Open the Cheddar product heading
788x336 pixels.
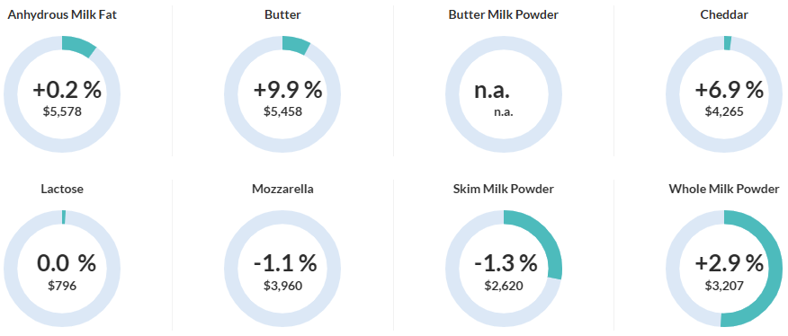coord(724,14)
